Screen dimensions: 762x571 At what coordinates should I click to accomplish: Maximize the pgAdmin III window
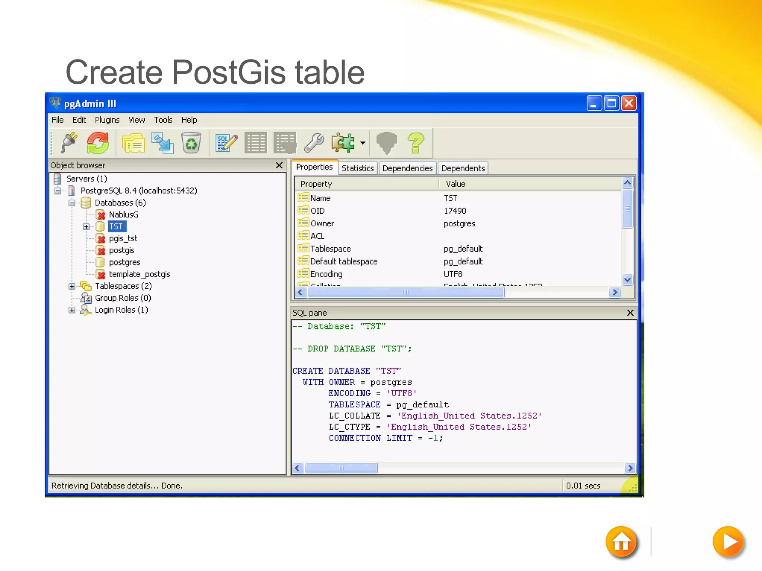click(611, 103)
